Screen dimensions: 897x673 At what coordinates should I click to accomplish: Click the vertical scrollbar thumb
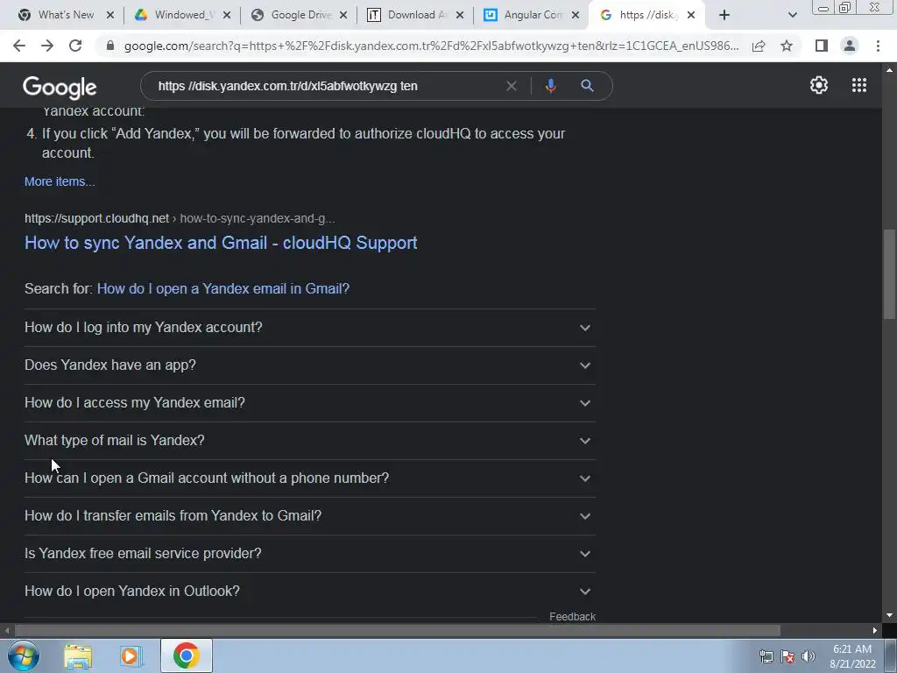click(x=889, y=274)
